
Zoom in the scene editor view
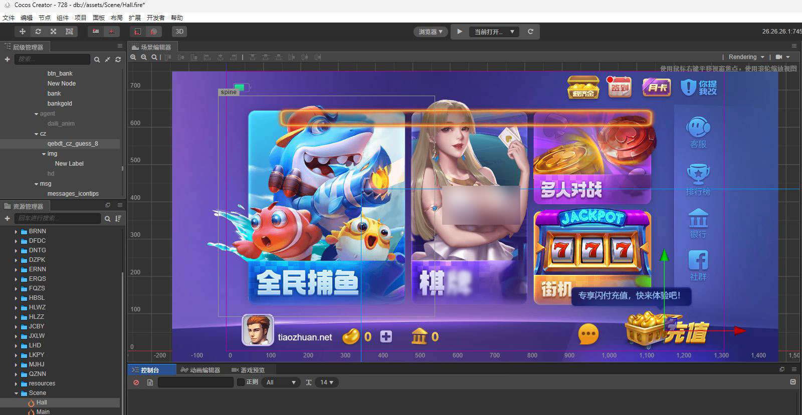point(133,58)
